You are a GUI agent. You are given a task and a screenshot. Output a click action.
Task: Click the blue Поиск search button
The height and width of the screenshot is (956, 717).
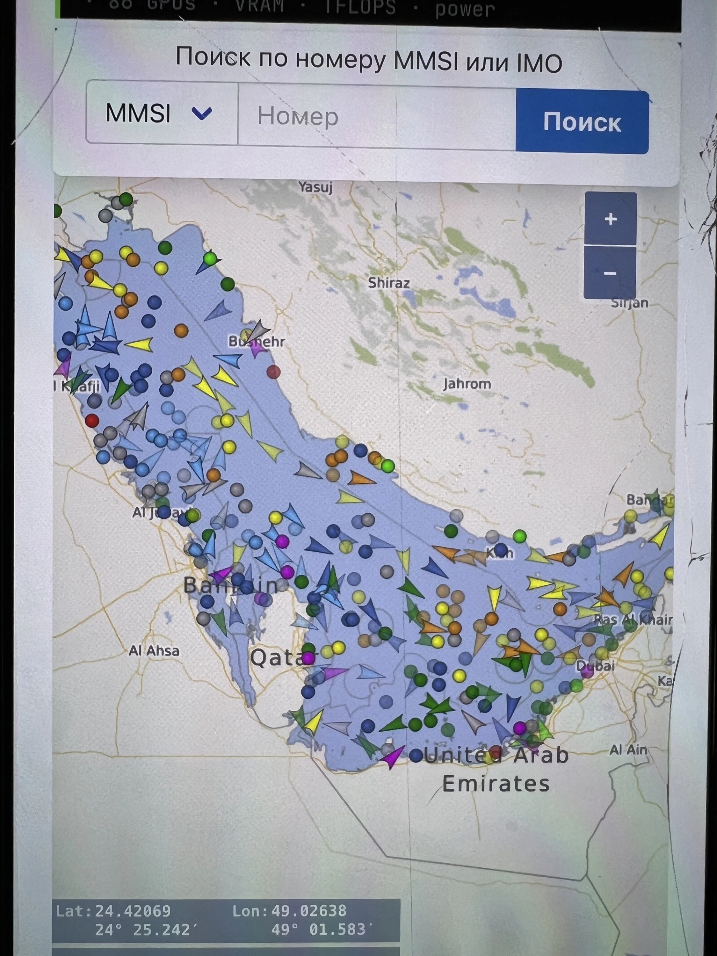click(582, 121)
